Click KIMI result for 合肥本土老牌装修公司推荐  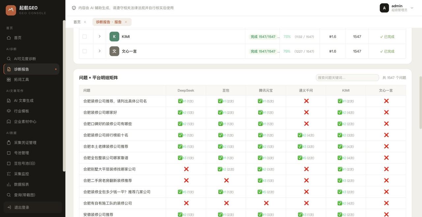tap(346, 146)
